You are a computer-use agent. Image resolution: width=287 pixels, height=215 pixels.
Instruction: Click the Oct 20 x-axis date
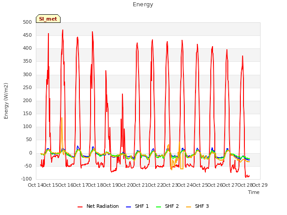126,185
